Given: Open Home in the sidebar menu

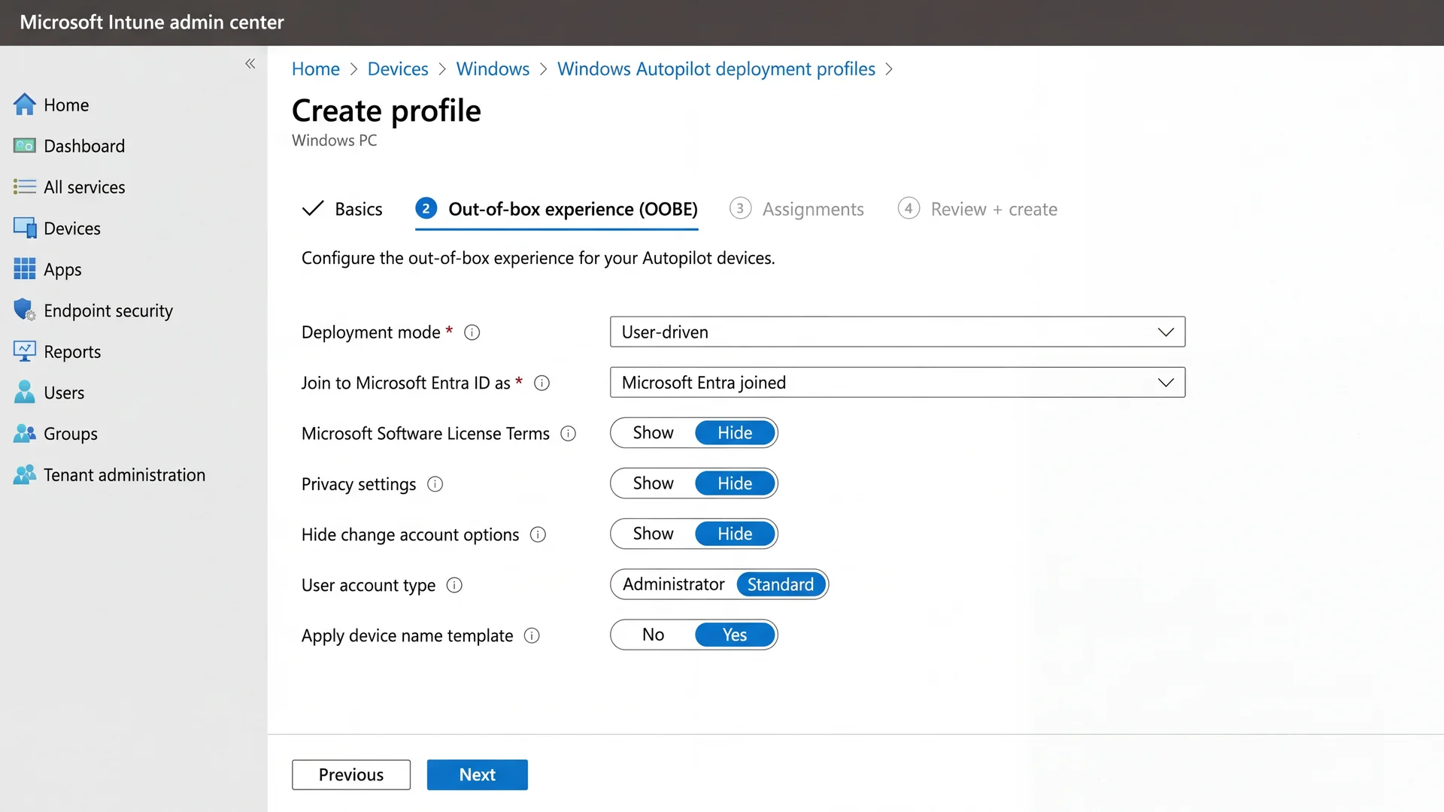Looking at the screenshot, I should [x=66, y=105].
